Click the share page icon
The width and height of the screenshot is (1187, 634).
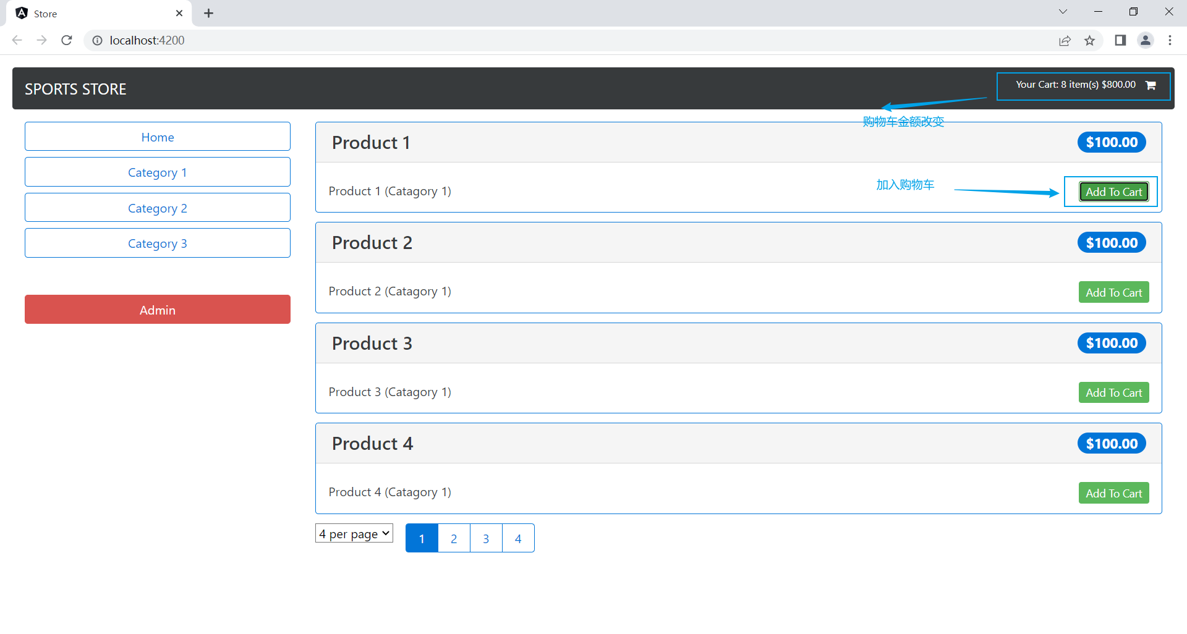pos(1065,40)
